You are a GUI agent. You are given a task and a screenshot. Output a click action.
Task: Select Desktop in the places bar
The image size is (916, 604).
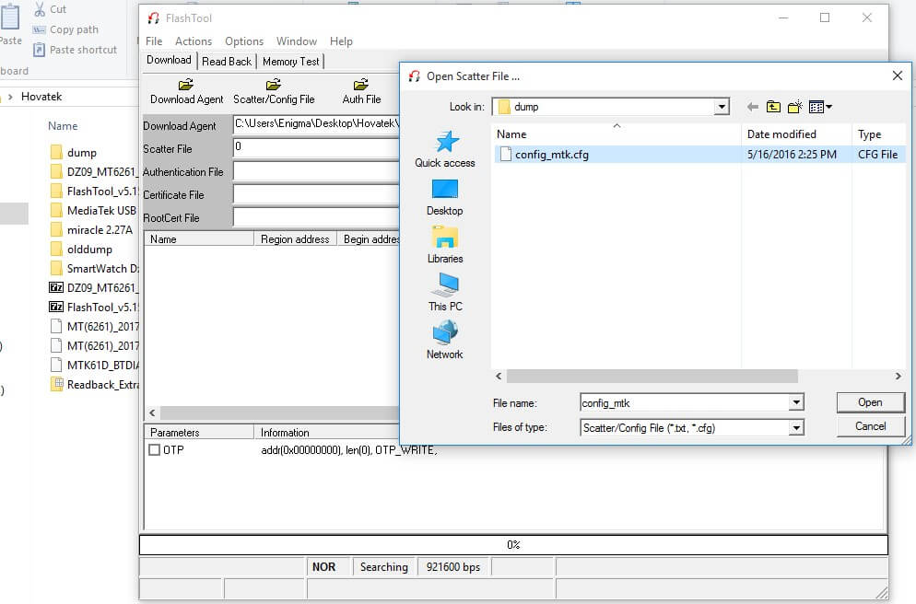(444, 198)
